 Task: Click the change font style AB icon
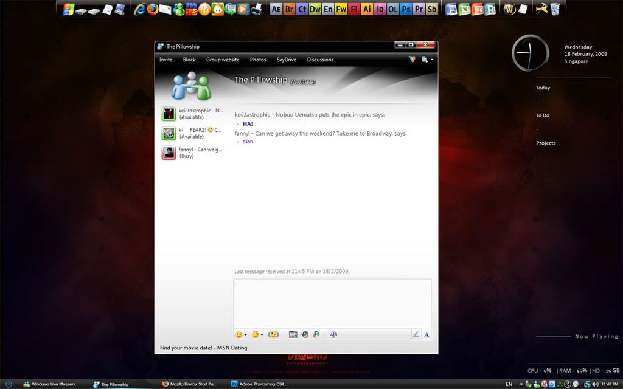[333, 335]
